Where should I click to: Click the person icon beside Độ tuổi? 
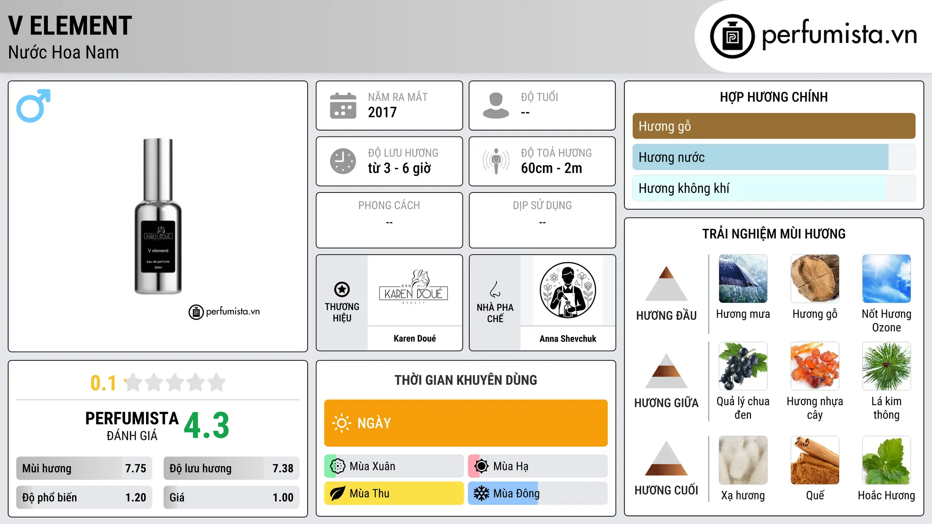point(496,106)
